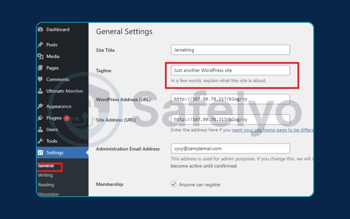Click the Plugins plug icon

point(40,118)
